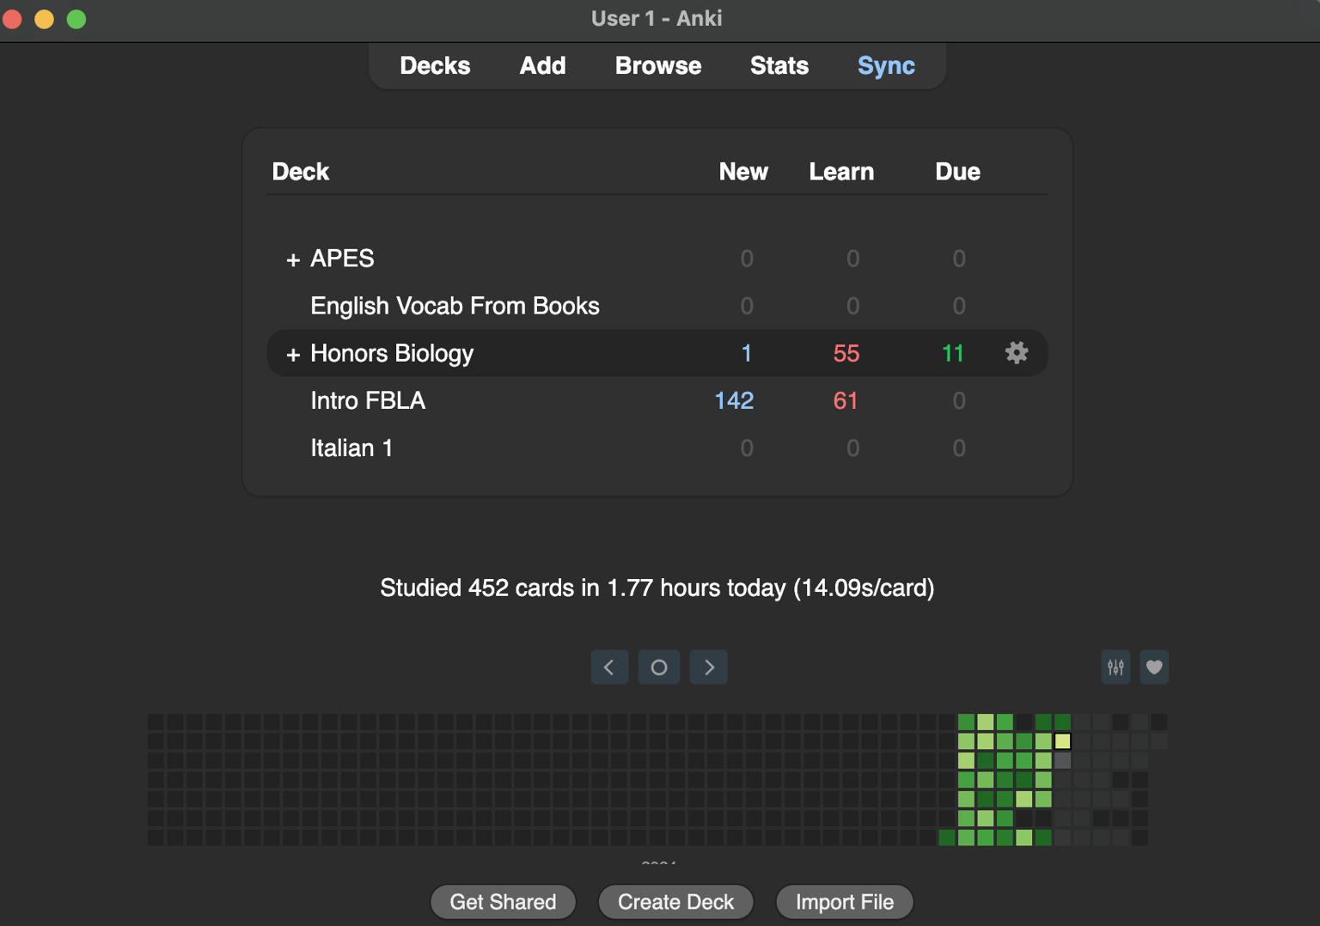Expand the APES deck

coord(293,259)
